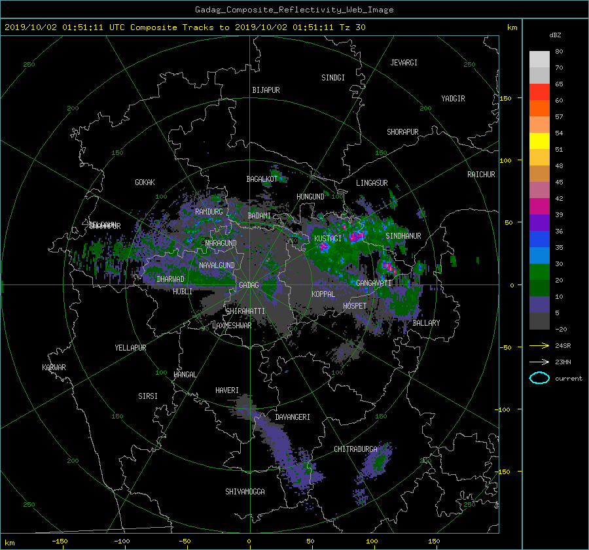This screenshot has width=589, height=550.
Task: Click the white 23MN arrow legend icon
Action: coord(539,362)
